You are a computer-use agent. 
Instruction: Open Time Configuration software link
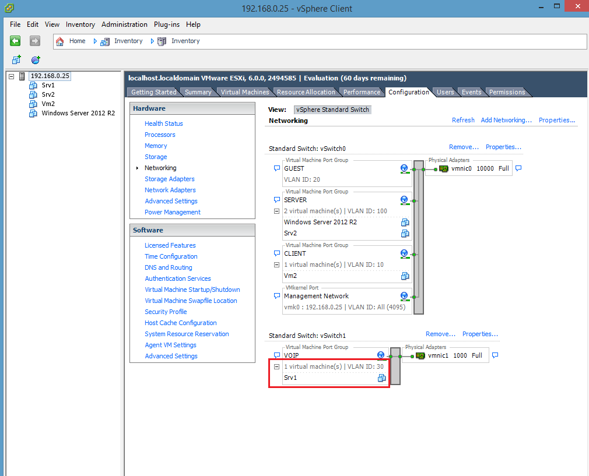pyautogui.click(x=171, y=256)
